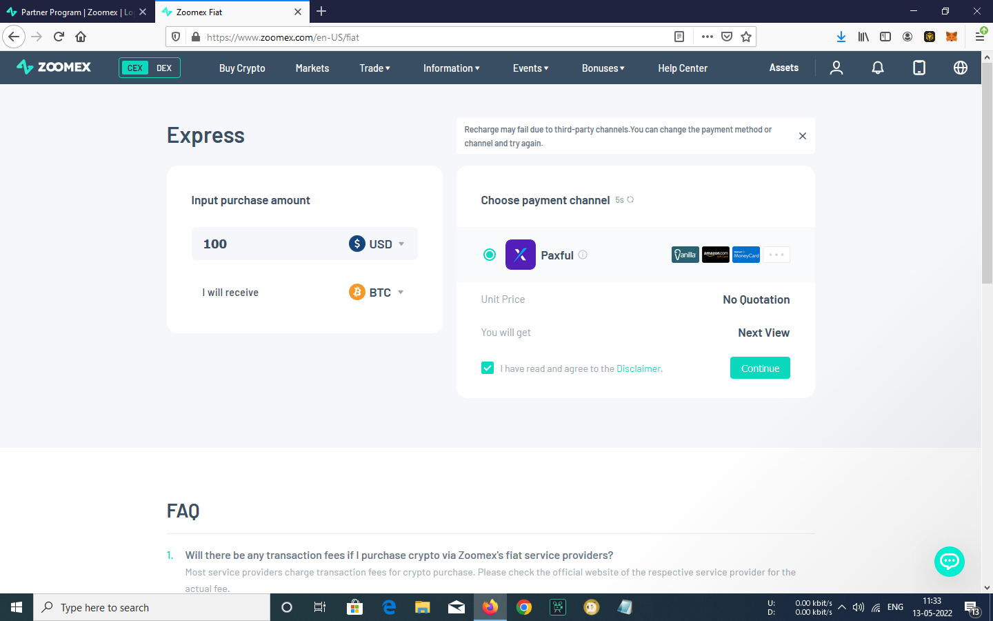This screenshot has width=993, height=621.
Task: Click the browser back arrow
Action: coord(14,37)
